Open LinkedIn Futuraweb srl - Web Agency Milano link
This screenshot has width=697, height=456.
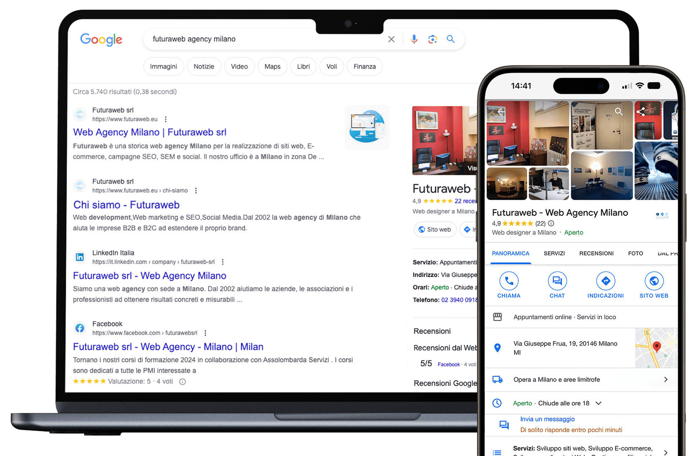(150, 276)
